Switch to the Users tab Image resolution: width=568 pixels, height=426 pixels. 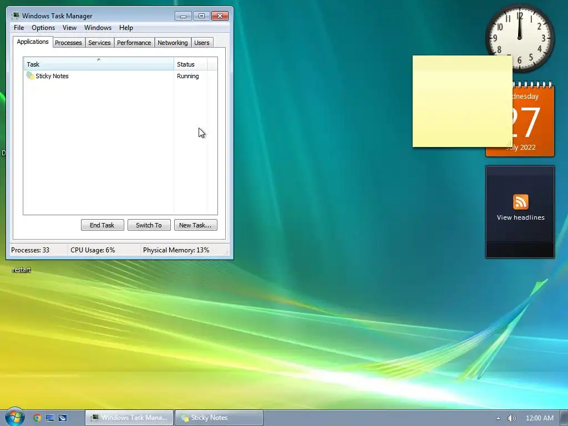[202, 43]
